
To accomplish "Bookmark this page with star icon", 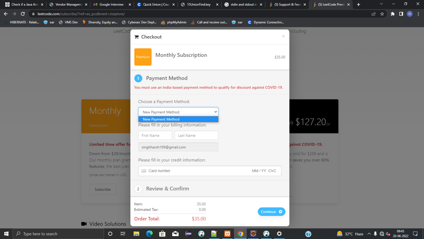I will click(x=382, y=14).
